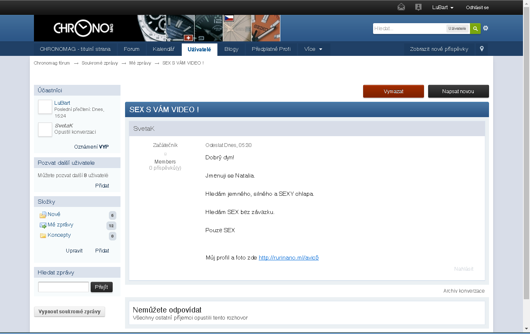Viewport: 530px width, 334px height.
Task: Go to the Forum tab
Action: click(131, 49)
